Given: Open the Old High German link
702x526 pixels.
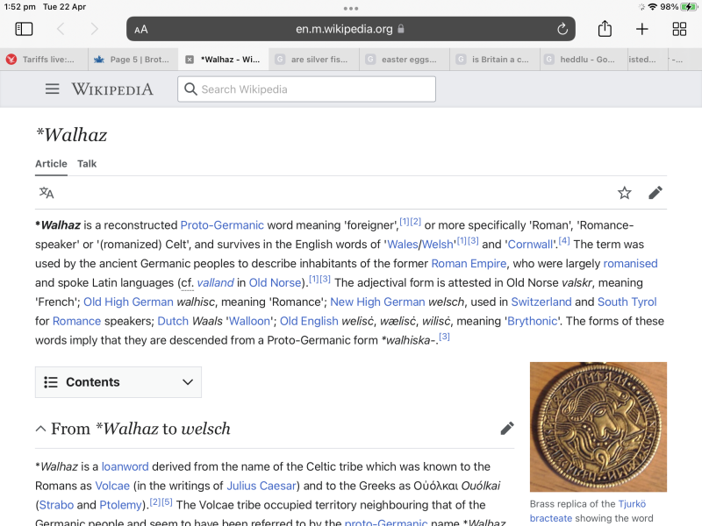Looking at the screenshot, I should tap(128, 302).
